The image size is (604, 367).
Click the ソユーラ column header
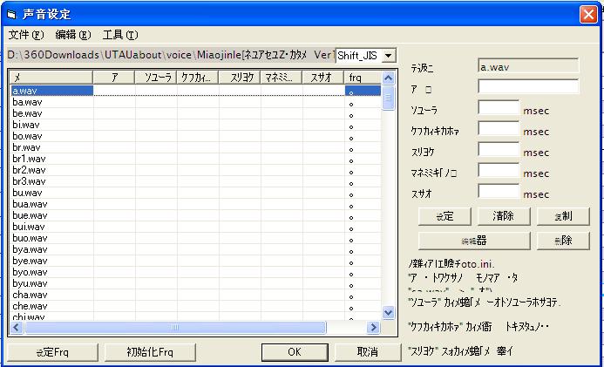pyautogui.click(x=156, y=78)
